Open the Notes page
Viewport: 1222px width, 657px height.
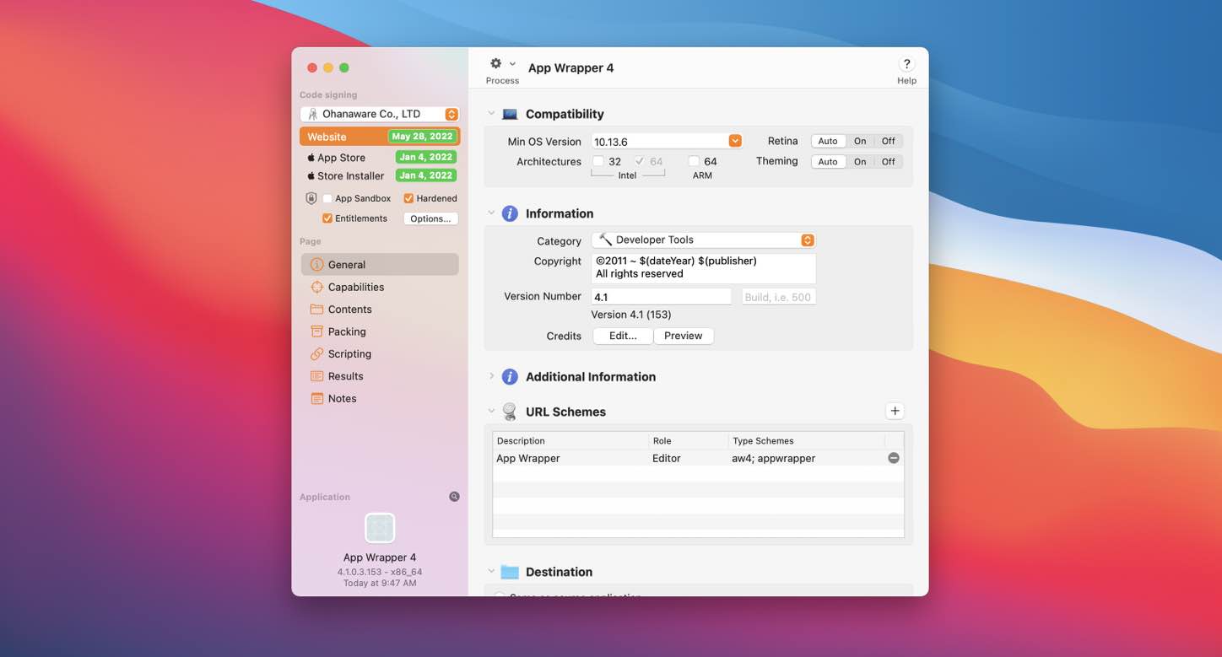click(380, 398)
